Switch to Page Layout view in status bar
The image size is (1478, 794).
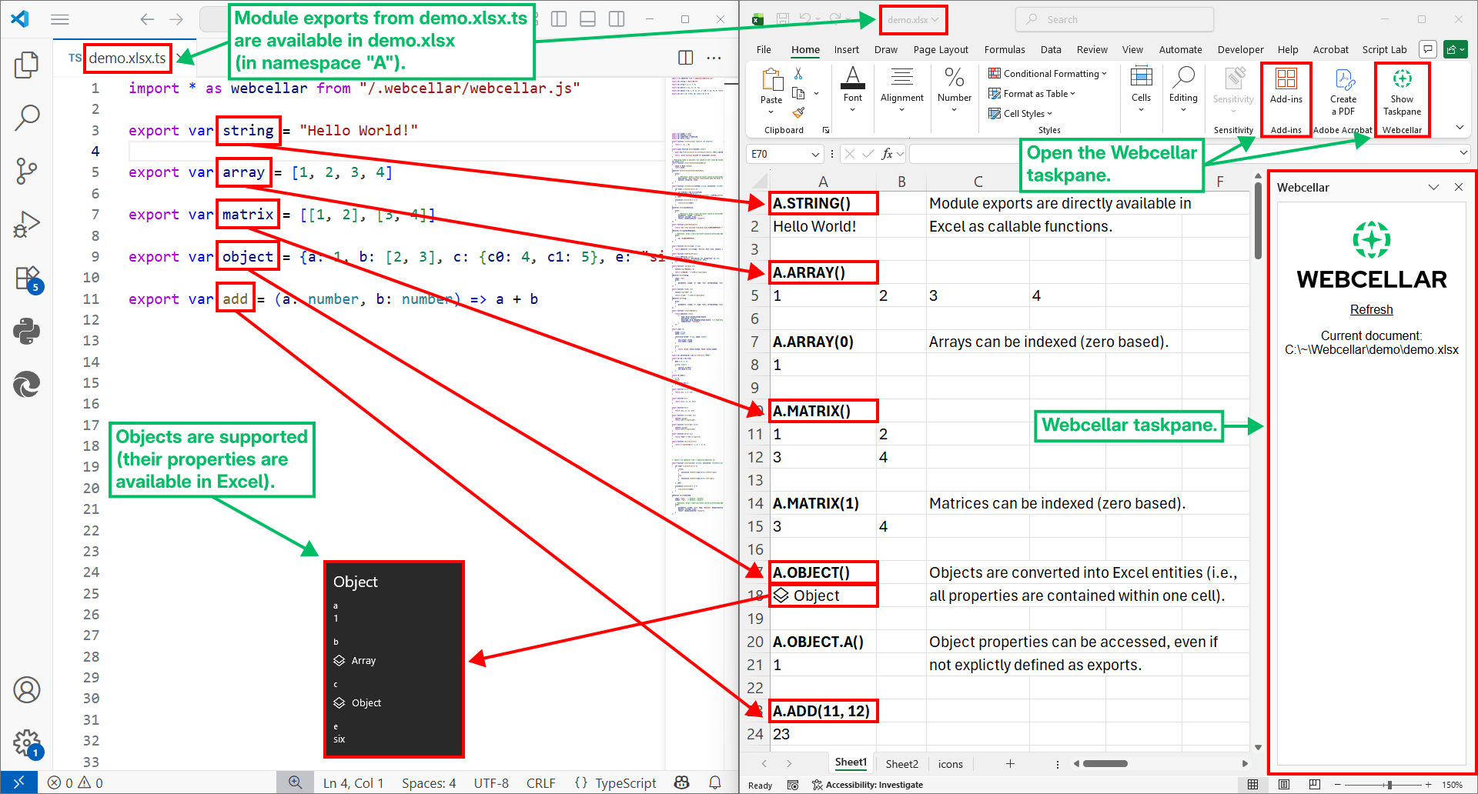point(1283,785)
